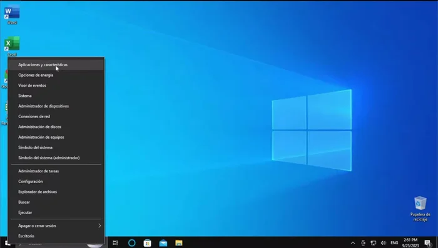
Task: Open Administración de discos
Action: [x=56, y=127]
